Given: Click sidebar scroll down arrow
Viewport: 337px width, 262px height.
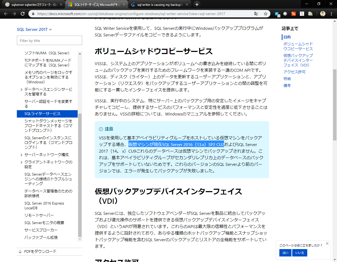Looking at the screenshot, I should (80, 239).
